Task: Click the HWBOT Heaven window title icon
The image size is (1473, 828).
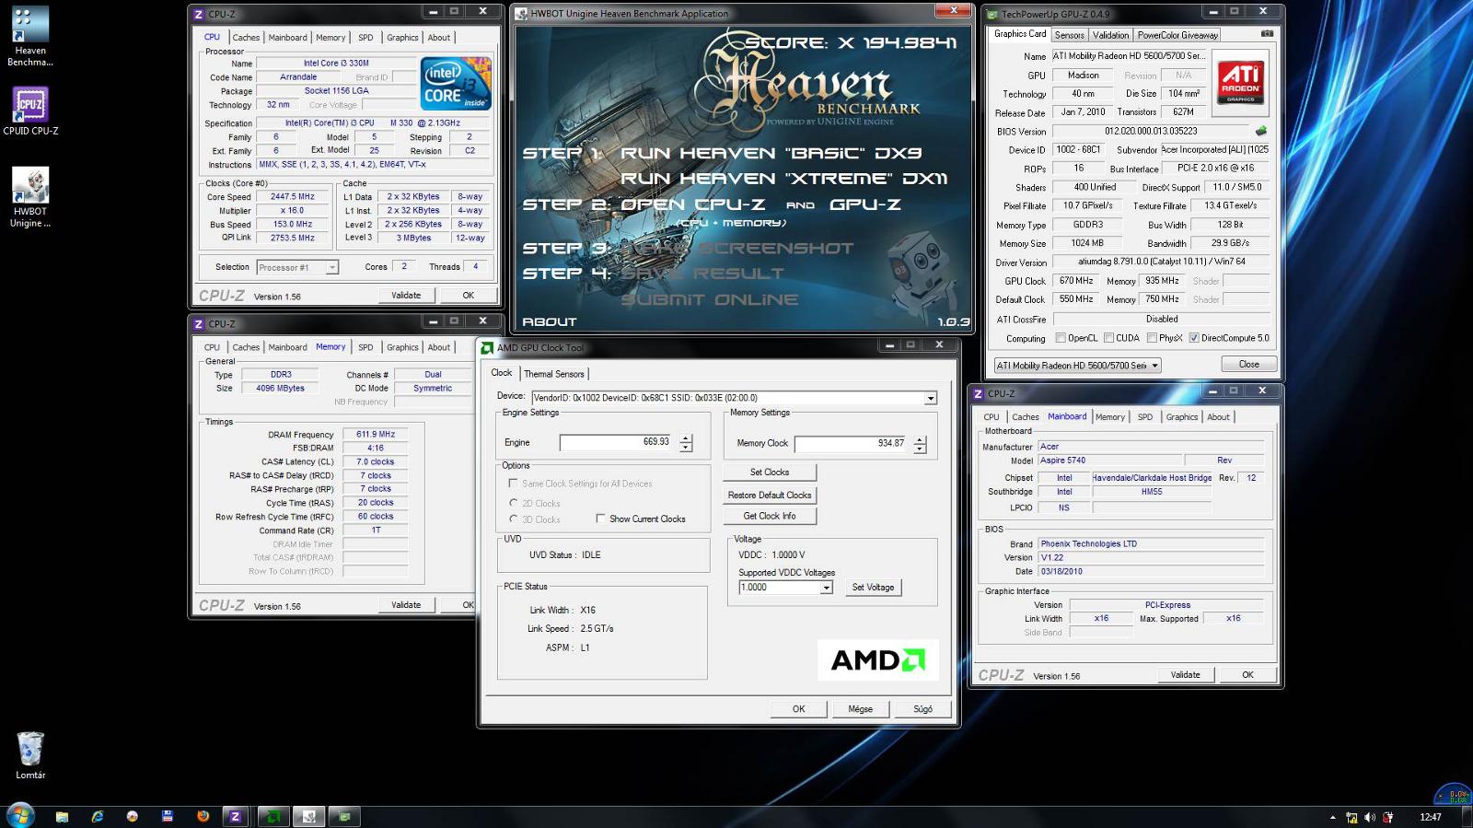Action: point(521,14)
